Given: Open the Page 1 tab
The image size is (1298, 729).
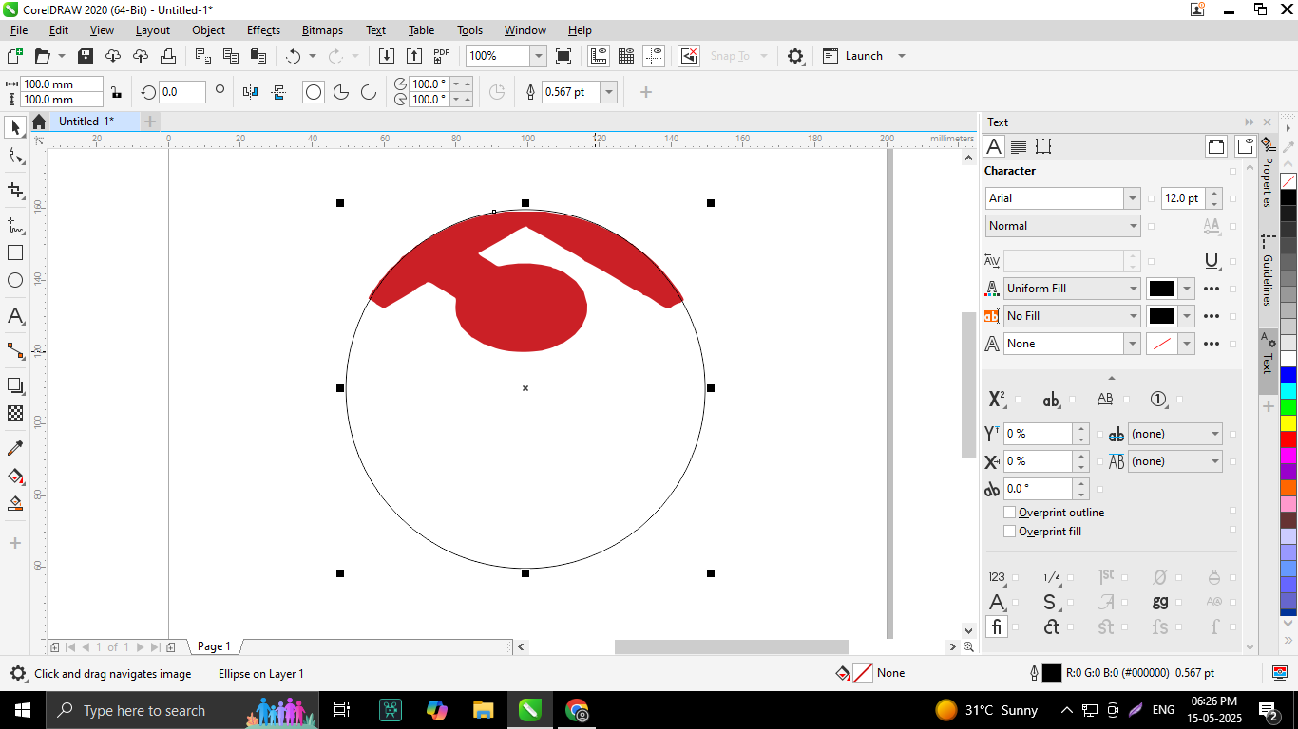Looking at the screenshot, I should pos(214,646).
